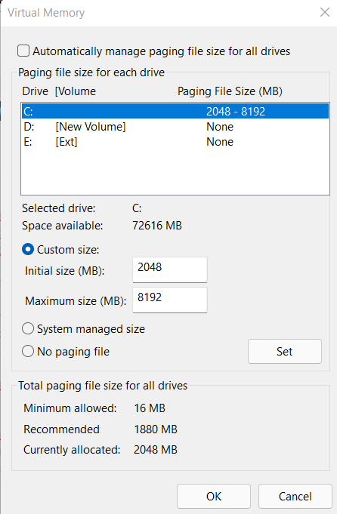Choose the Custom size radio option
337x514 pixels.
pos(28,250)
